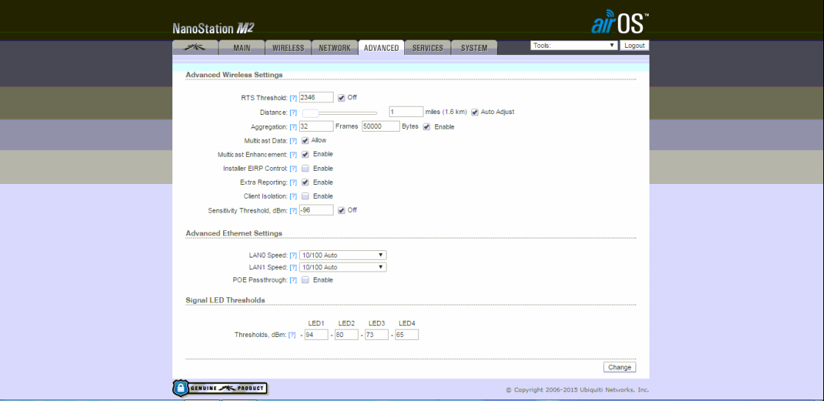824x401 pixels.
Task: Click the Aggregation Frames field
Action: click(x=317, y=127)
